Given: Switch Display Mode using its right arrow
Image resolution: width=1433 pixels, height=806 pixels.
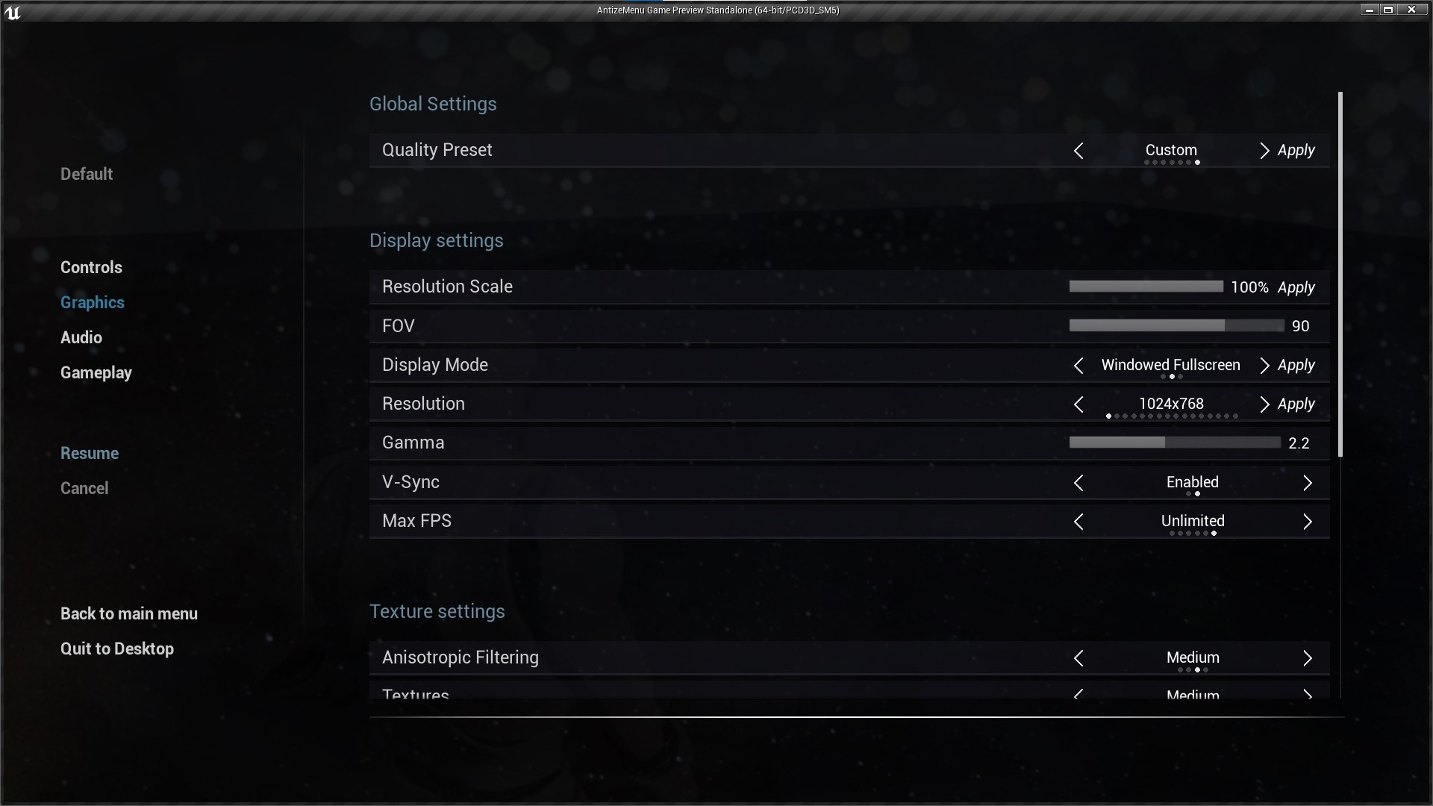Looking at the screenshot, I should pyautogui.click(x=1264, y=366).
